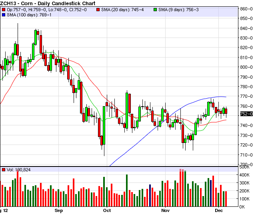The image size is (256, 214).
Task: Click the 710-0 price axis label
Action: pyautogui.click(x=246, y=155)
